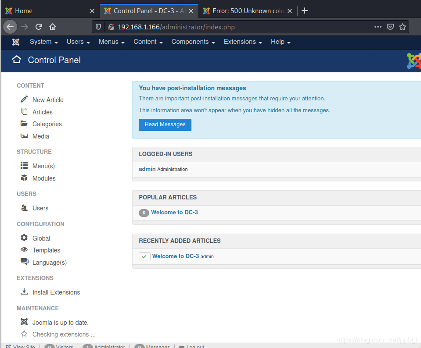The image size is (421, 348).
Task: Close the Error: 500 tab
Action: [290, 11]
